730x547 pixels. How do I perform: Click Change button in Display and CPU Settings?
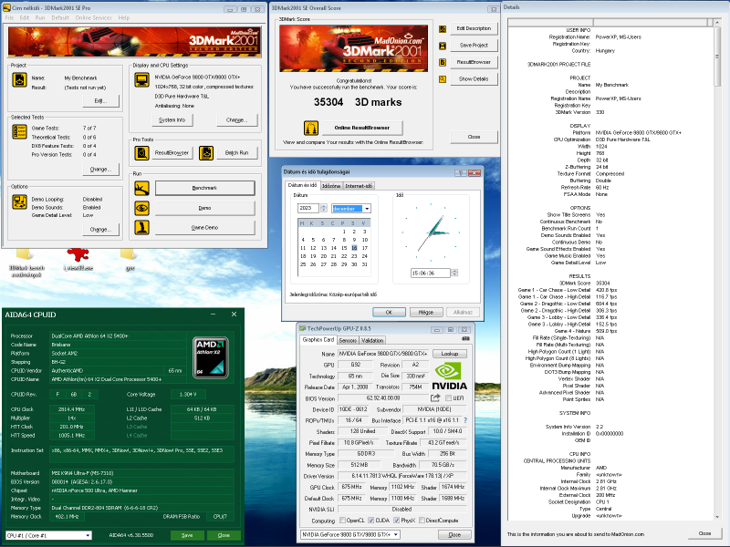(x=236, y=120)
